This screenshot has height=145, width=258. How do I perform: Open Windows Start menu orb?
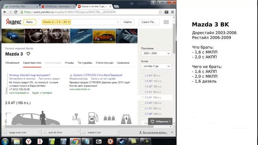(5, 141)
